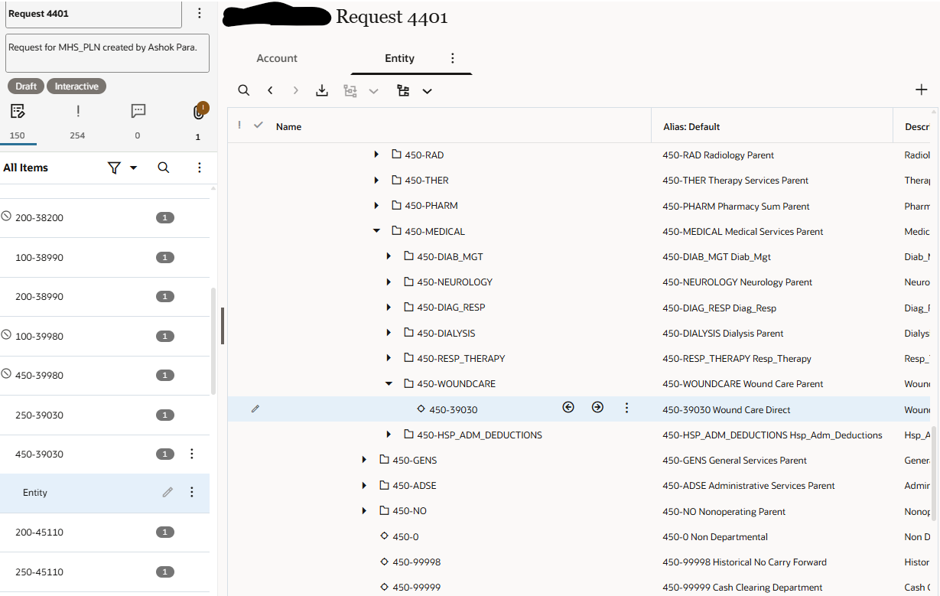Expand the 450-DIAB_MGT node
The width and height of the screenshot is (940, 596).
(389, 256)
